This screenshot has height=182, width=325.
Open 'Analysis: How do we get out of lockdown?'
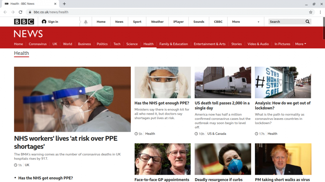click(x=283, y=106)
